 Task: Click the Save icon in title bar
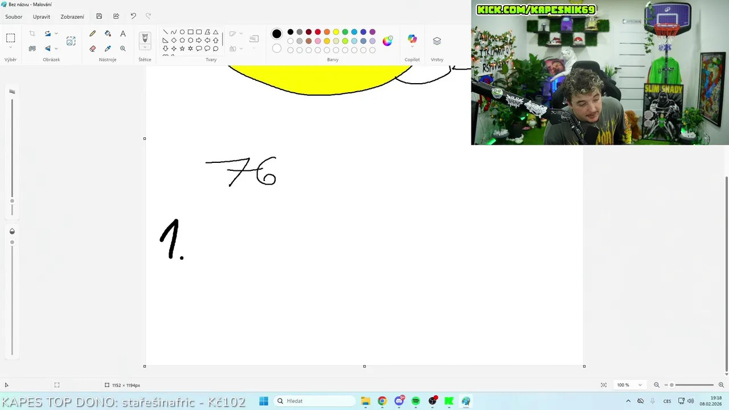[x=99, y=16]
